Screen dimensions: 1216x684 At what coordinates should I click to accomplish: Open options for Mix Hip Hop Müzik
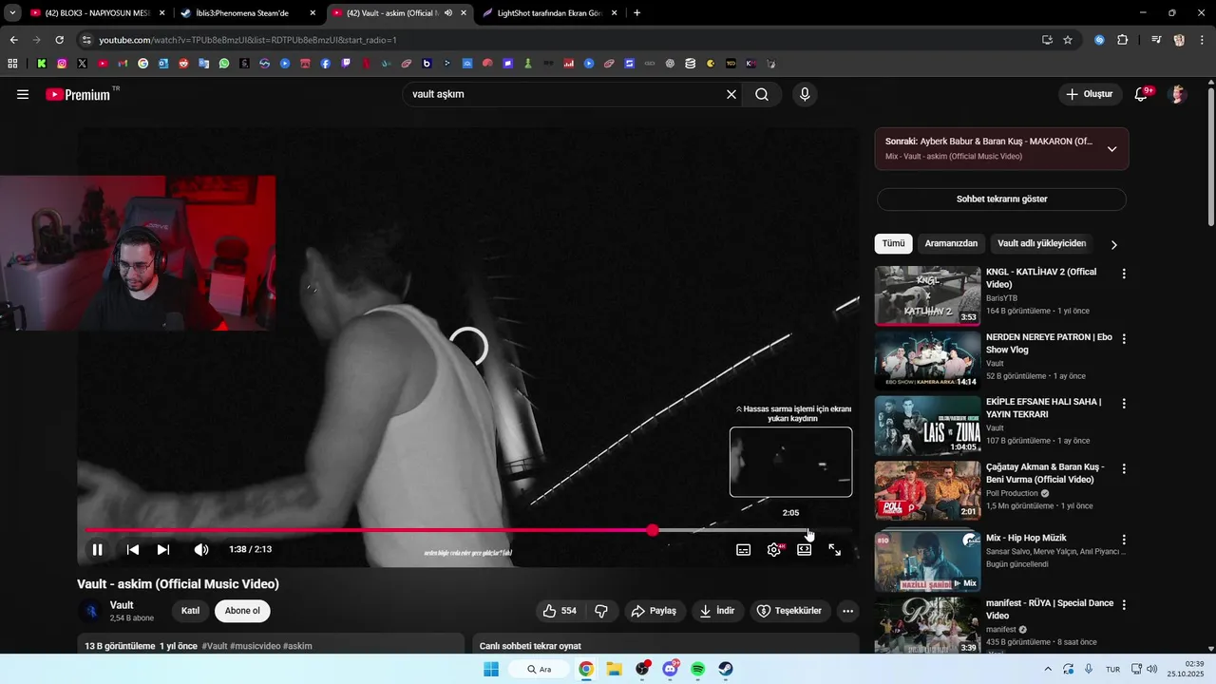(x=1124, y=540)
